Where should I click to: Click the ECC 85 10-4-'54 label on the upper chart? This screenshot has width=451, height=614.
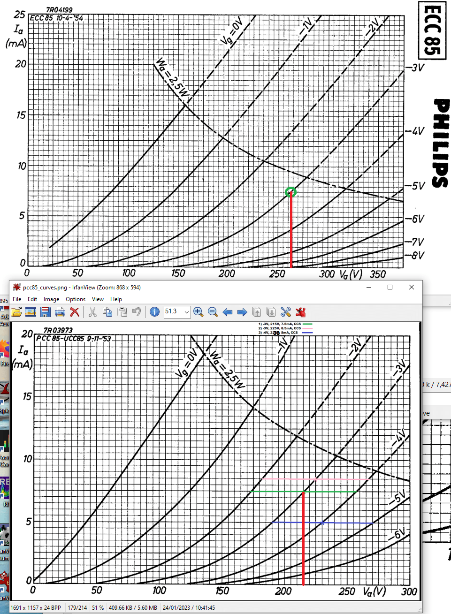[56, 18]
